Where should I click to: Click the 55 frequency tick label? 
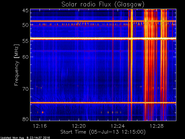tap(25, 41)
